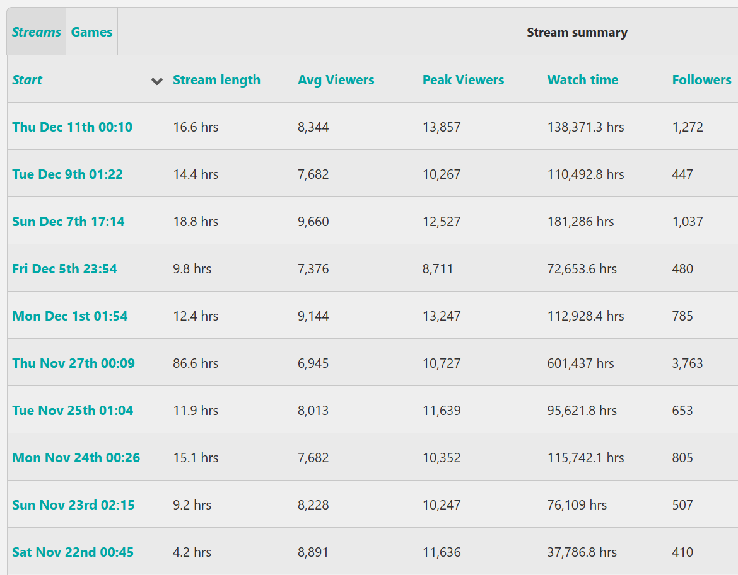Screen dimensions: 738x575
Task: Select peak viewers value 12,527
Action: pyautogui.click(x=442, y=222)
